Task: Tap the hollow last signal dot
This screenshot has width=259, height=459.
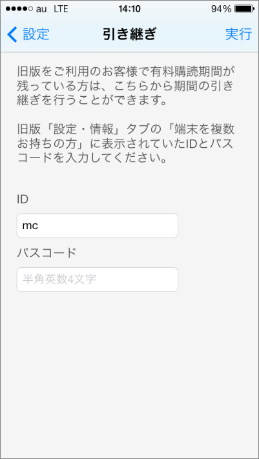Action: coord(30,9)
